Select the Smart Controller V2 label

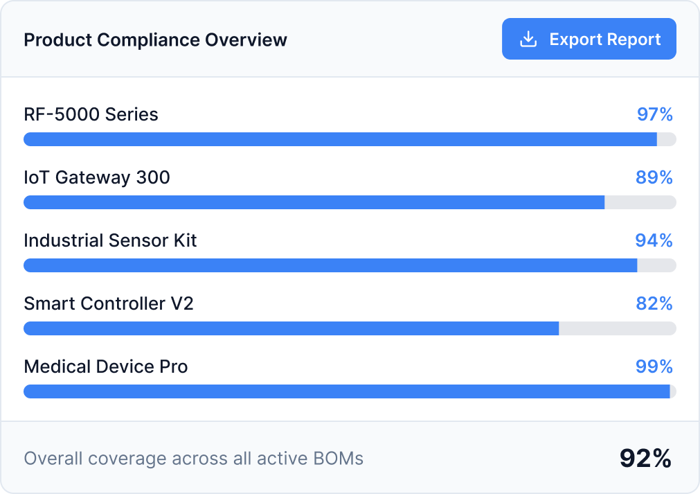click(x=109, y=303)
